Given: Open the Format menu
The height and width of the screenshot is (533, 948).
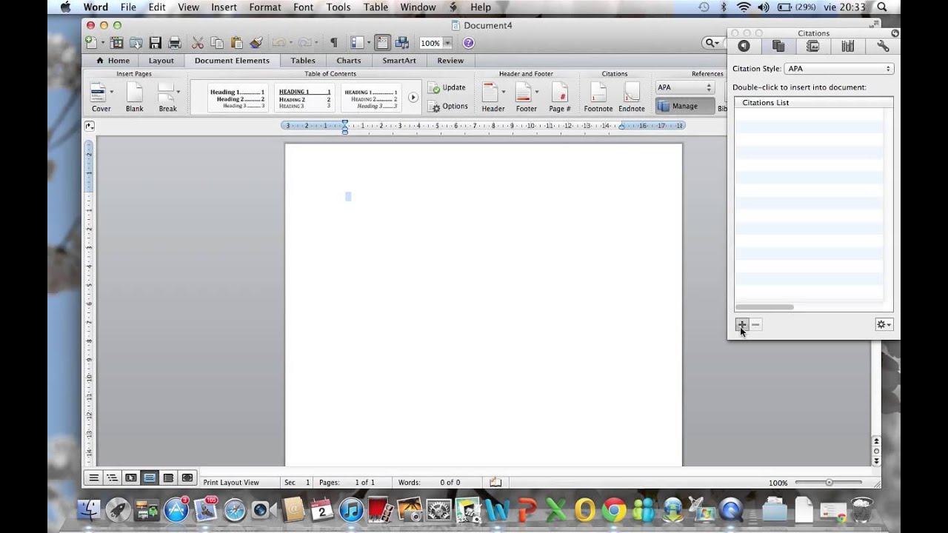Looking at the screenshot, I should pos(265,7).
